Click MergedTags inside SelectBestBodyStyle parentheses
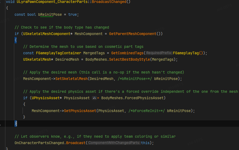239x150 pixels. pyautogui.click(x=163, y=59)
